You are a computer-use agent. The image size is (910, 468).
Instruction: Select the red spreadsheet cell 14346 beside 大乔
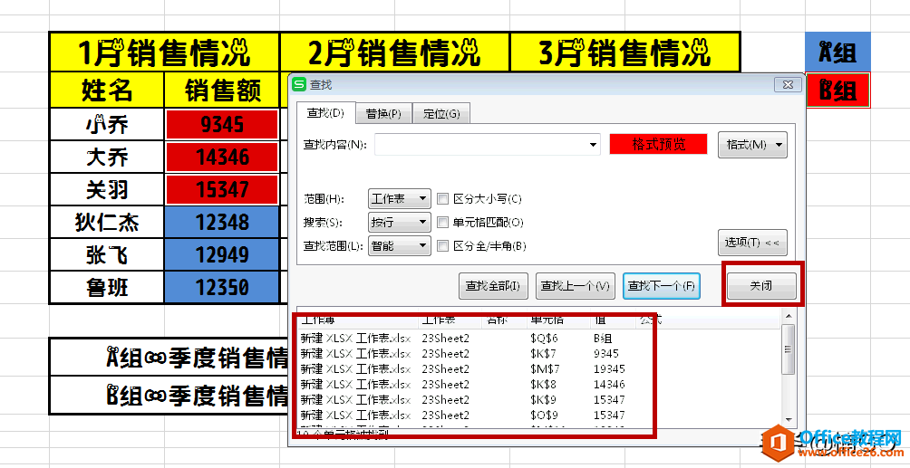222,157
